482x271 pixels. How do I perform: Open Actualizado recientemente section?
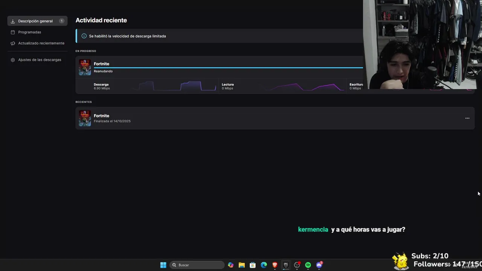pyautogui.click(x=41, y=43)
